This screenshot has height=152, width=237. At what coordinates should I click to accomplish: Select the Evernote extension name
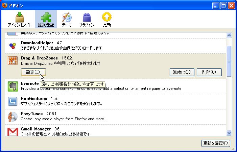(30, 83)
